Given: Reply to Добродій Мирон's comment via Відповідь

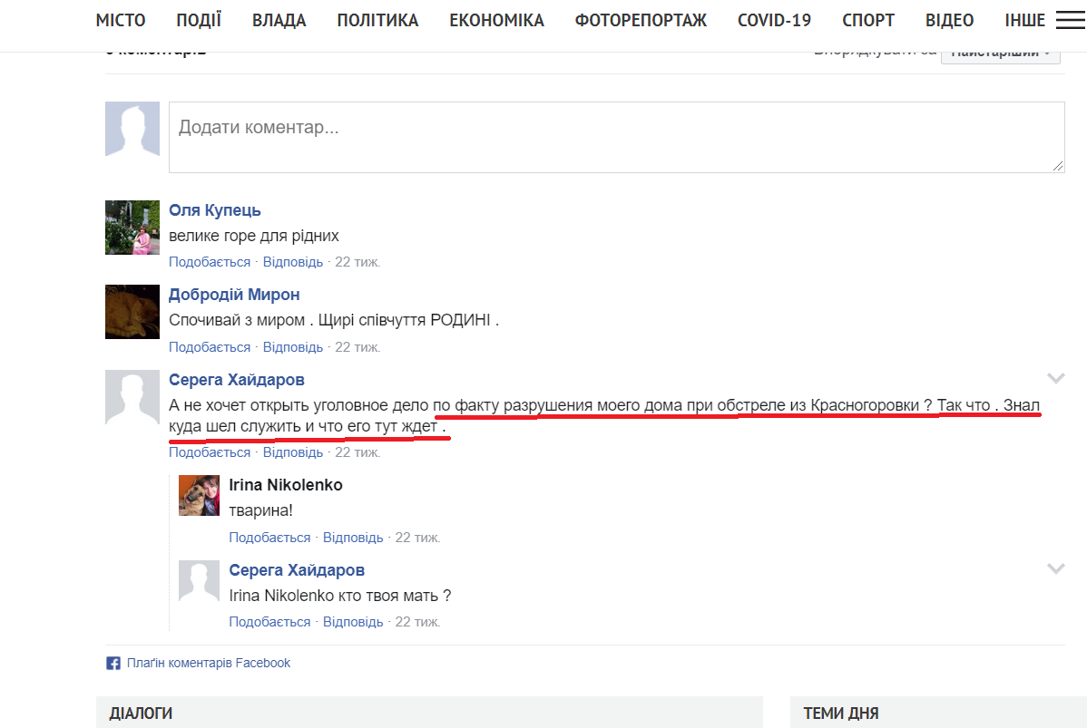Looking at the screenshot, I should click(x=292, y=347).
